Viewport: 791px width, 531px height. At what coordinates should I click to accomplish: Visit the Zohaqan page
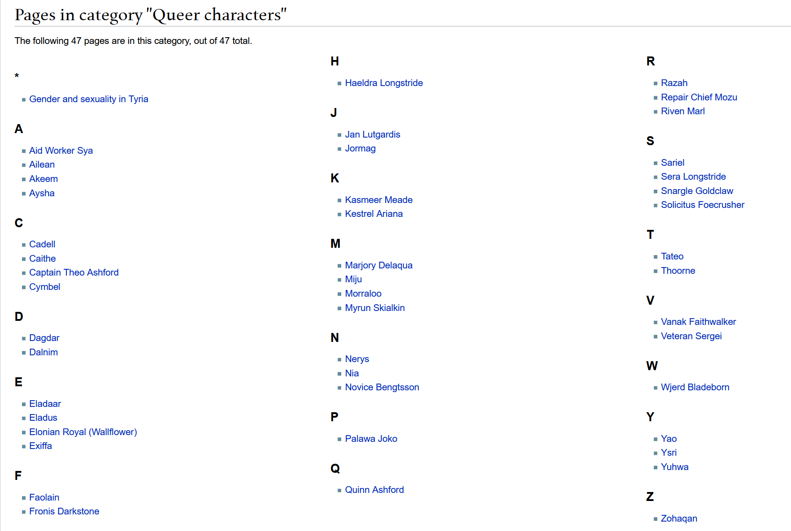[x=679, y=518]
